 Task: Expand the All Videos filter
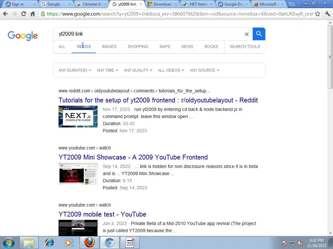point(171,70)
